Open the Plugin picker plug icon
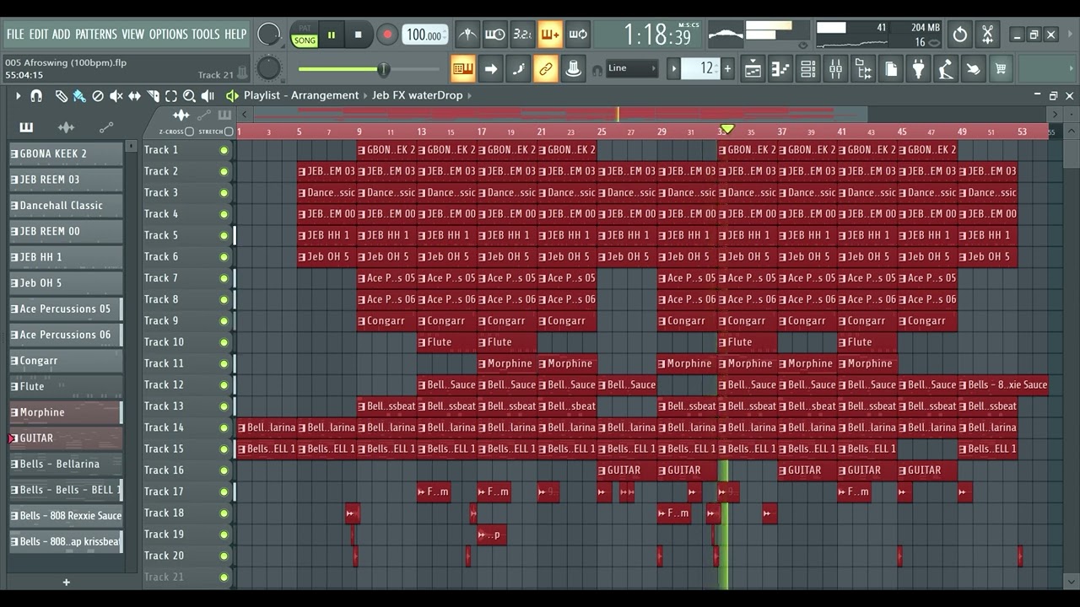Image resolution: width=1080 pixels, height=607 pixels. pyautogui.click(x=919, y=68)
